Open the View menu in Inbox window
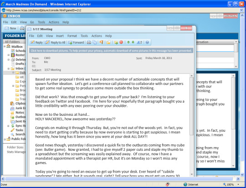 [23, 22]
